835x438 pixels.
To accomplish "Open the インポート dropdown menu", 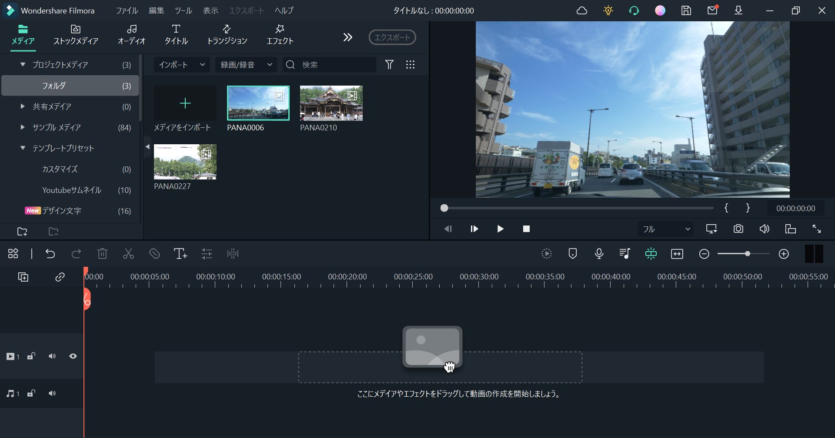I will coord(181,64).
